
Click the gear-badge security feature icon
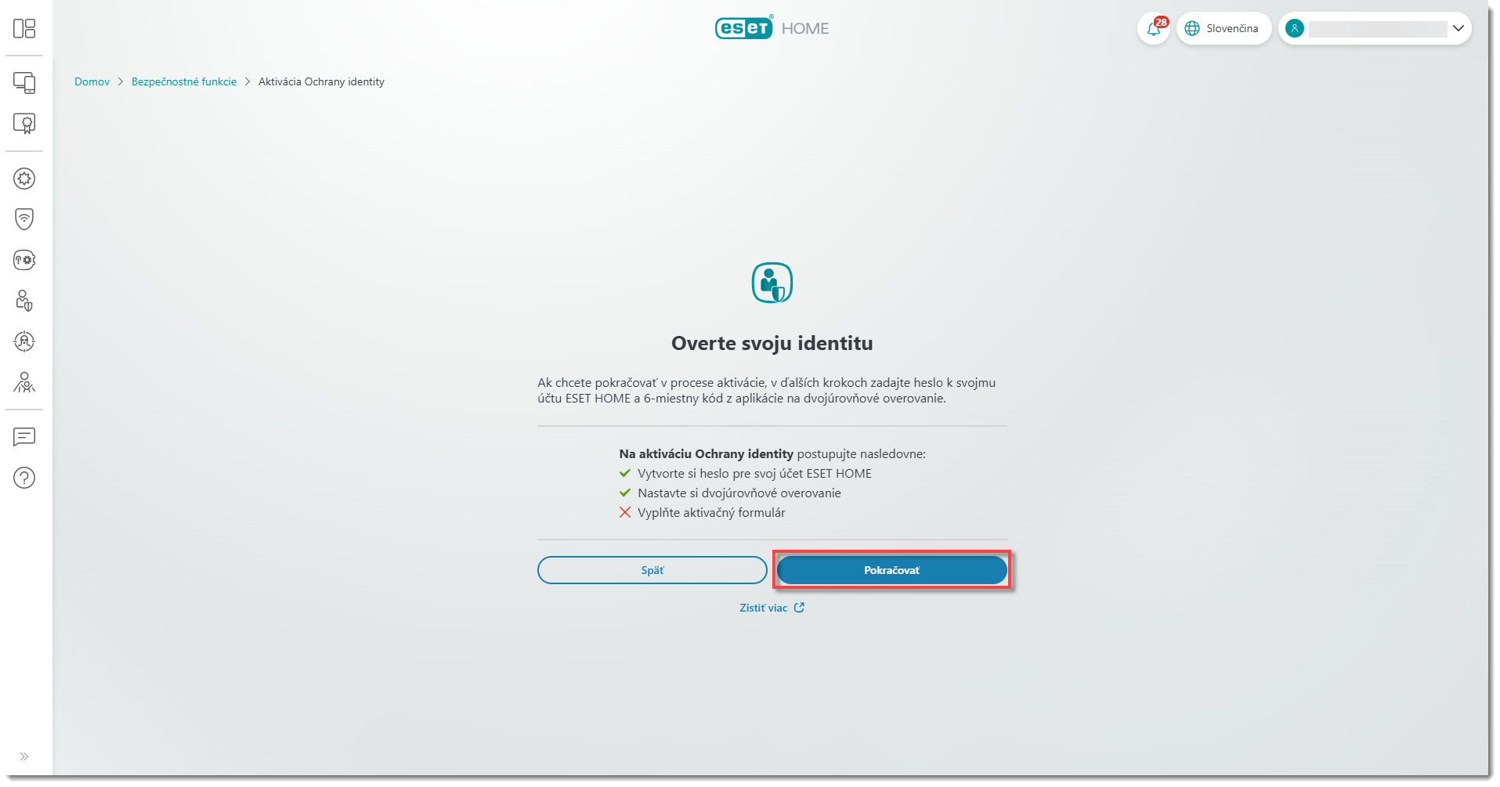coord(24,179)
